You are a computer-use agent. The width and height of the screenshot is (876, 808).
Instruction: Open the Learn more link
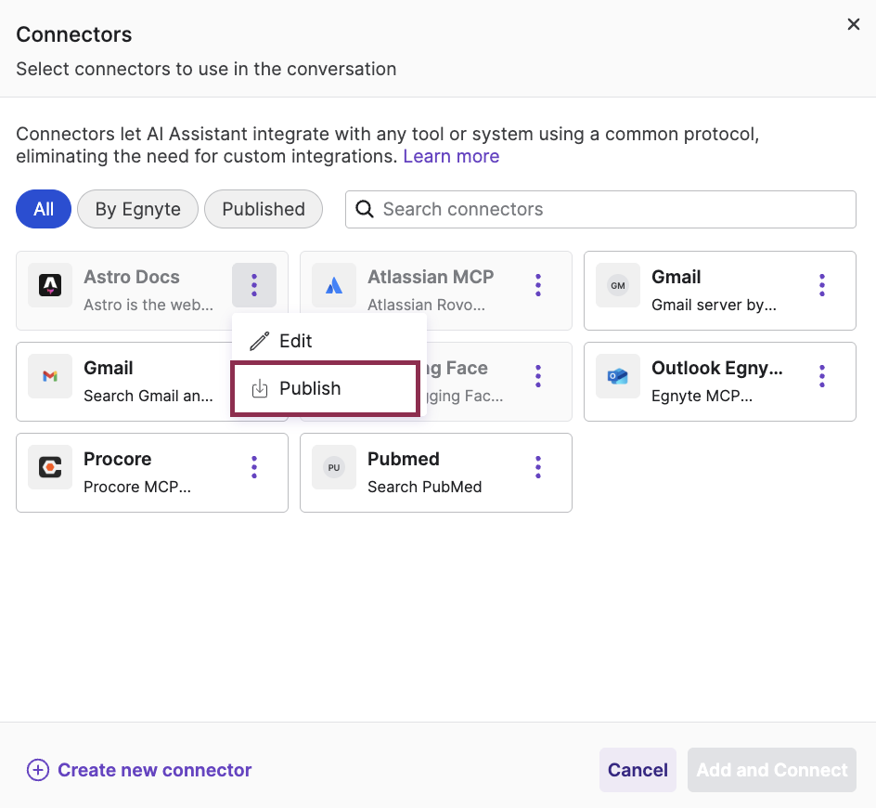coord(451,156)
